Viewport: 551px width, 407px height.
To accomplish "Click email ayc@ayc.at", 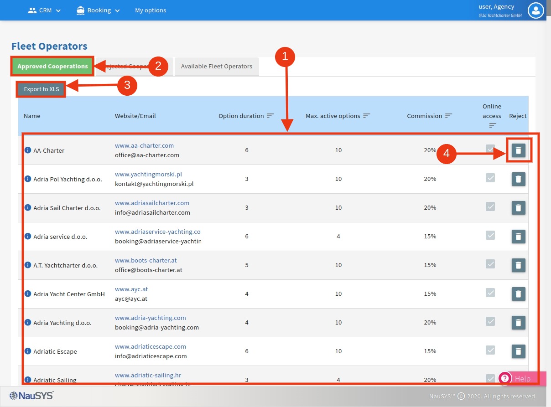I will tap(131, 299).
